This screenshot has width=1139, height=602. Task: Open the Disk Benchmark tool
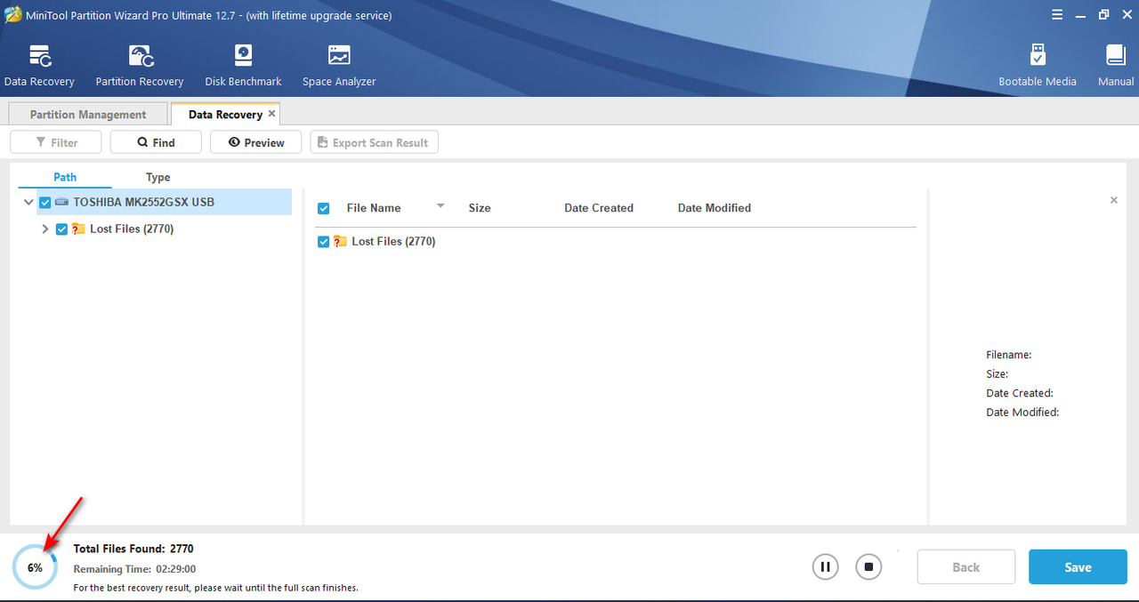[x=243, y=66]
